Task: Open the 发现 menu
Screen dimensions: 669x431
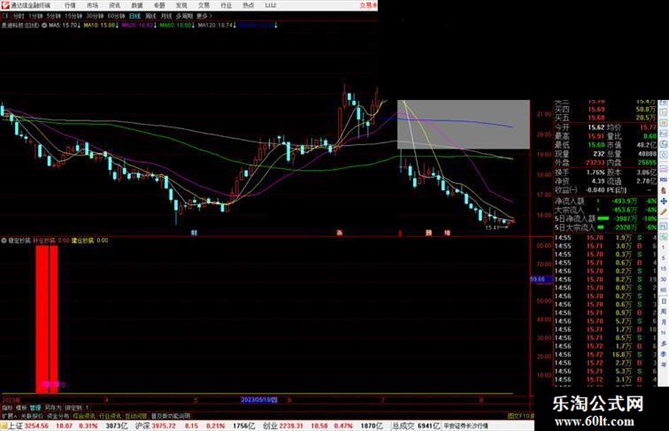Action: coord(181,6)
